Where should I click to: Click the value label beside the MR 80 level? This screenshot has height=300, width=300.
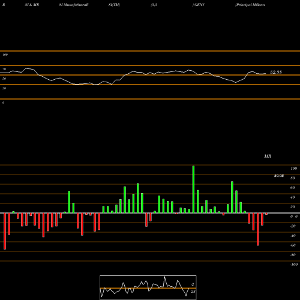[279, 176]
